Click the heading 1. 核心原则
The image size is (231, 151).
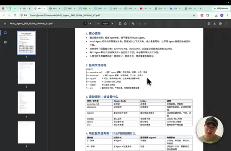tap(93, 34)
